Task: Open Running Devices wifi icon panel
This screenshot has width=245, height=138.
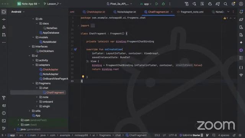Action: point(241,75)
